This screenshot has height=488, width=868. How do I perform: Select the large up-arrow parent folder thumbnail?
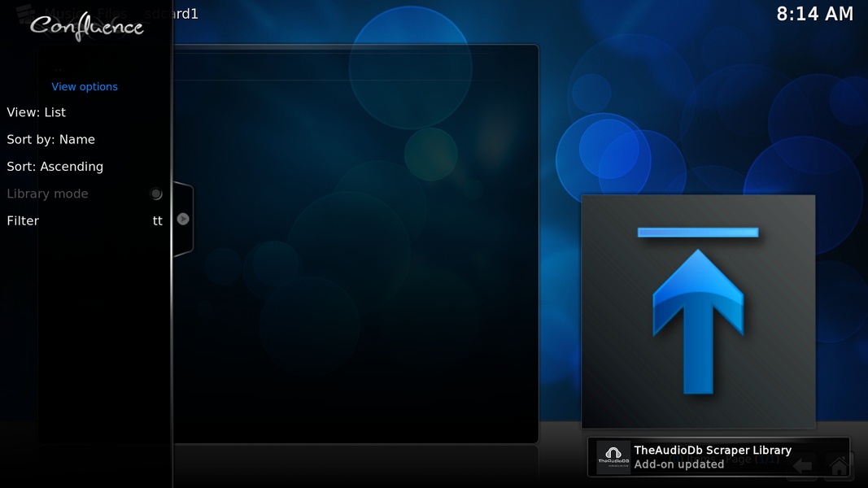(698, 312)
